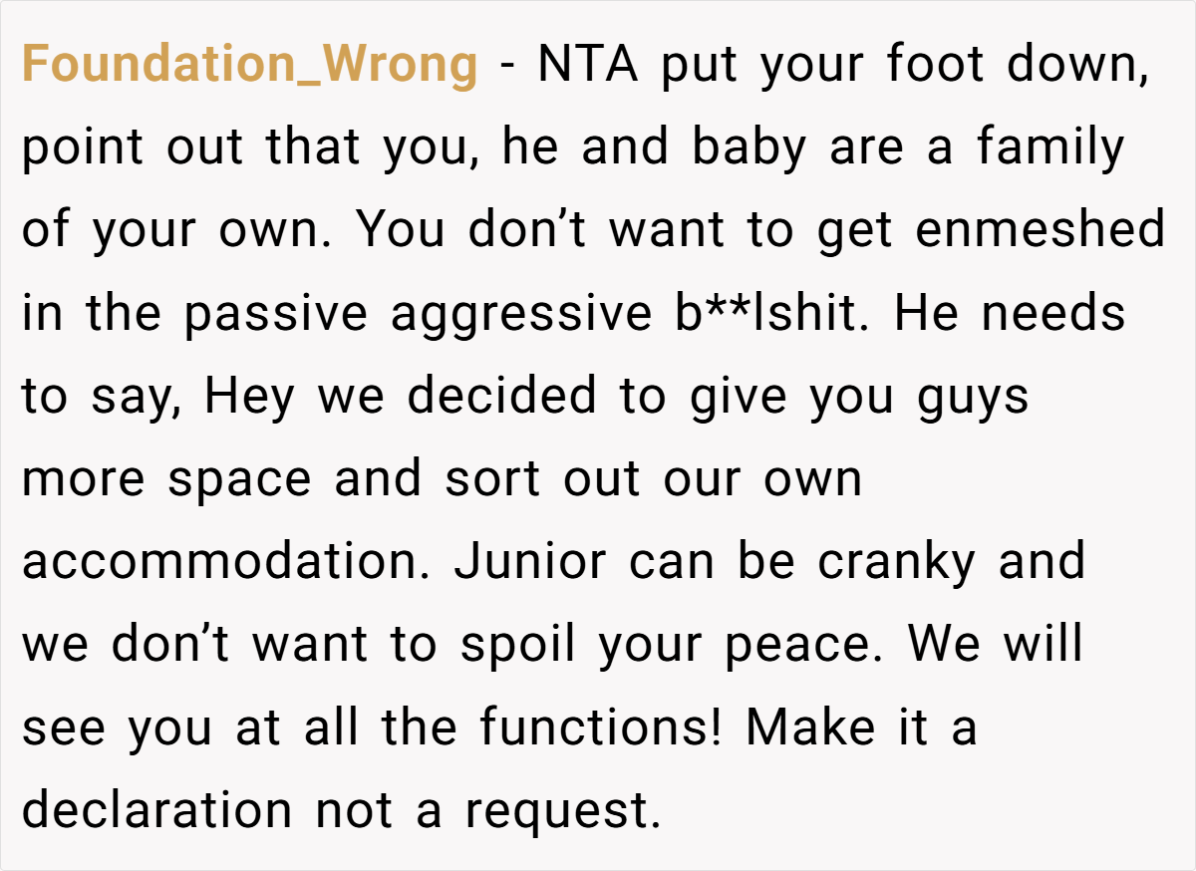Click the word "family" in the comment
This screenshot has height=871, width=1196.
coord(1049,149)
